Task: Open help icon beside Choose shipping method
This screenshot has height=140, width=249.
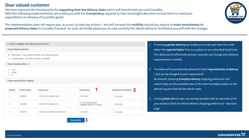Action: click(x=29, y=64)
